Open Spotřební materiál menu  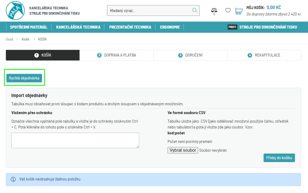[x=28, y=27]
